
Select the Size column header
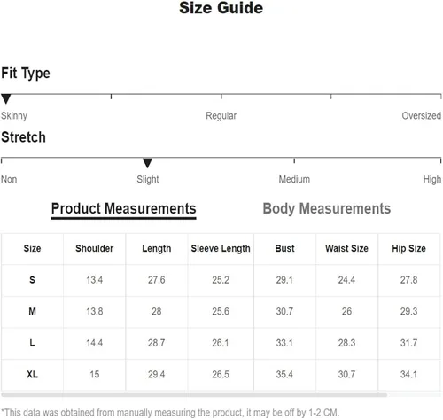click(x=32, y=248)
